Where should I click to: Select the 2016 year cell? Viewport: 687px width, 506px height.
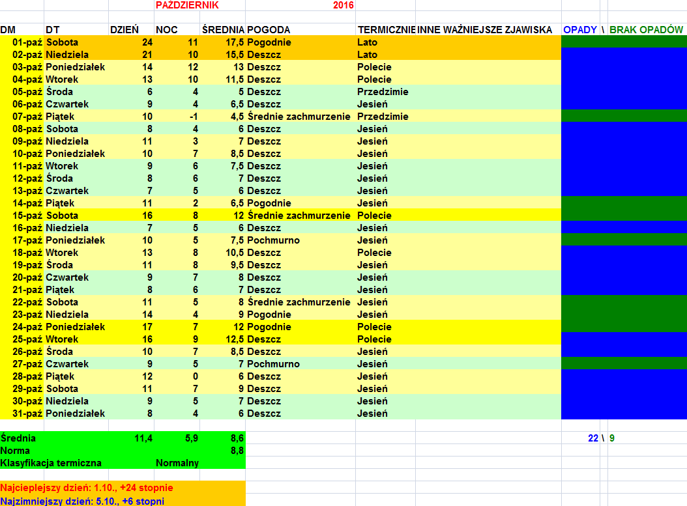[343, 5]
